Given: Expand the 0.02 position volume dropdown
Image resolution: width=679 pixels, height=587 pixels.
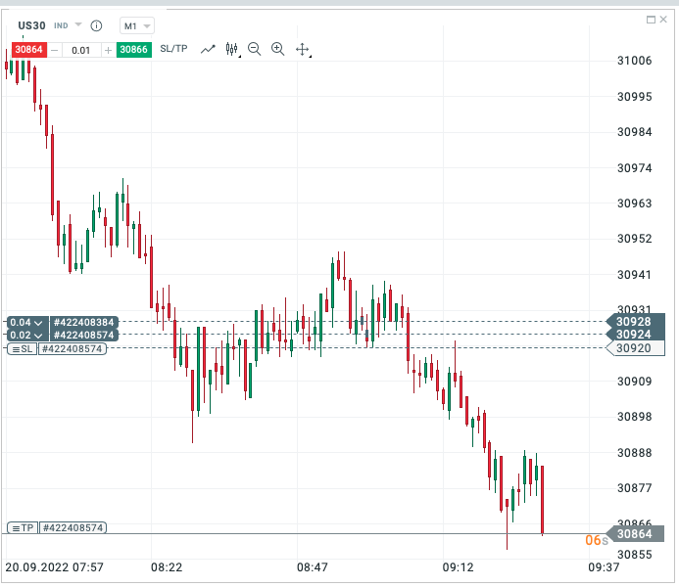Looking at the screenshot, I should pos(26,335).
